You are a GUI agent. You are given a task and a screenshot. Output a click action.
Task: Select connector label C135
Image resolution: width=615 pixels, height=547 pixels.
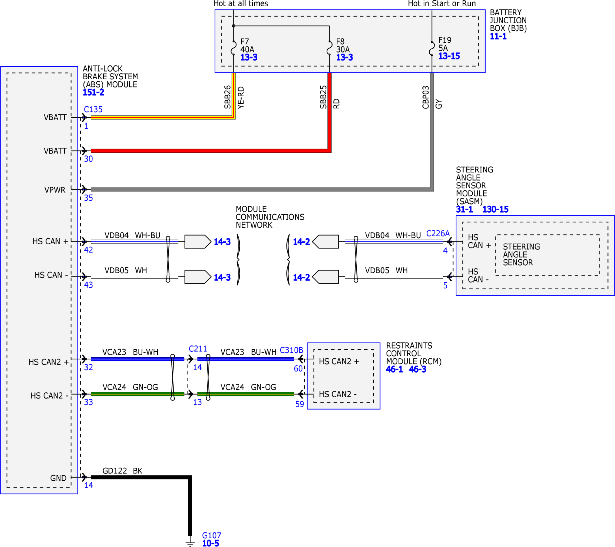(93, 109)
